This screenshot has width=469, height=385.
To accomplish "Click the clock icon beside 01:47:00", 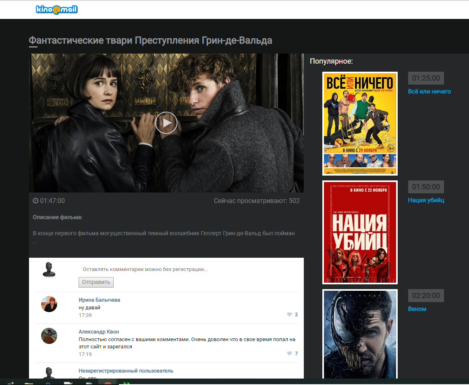I will click(x=35, y=201).
